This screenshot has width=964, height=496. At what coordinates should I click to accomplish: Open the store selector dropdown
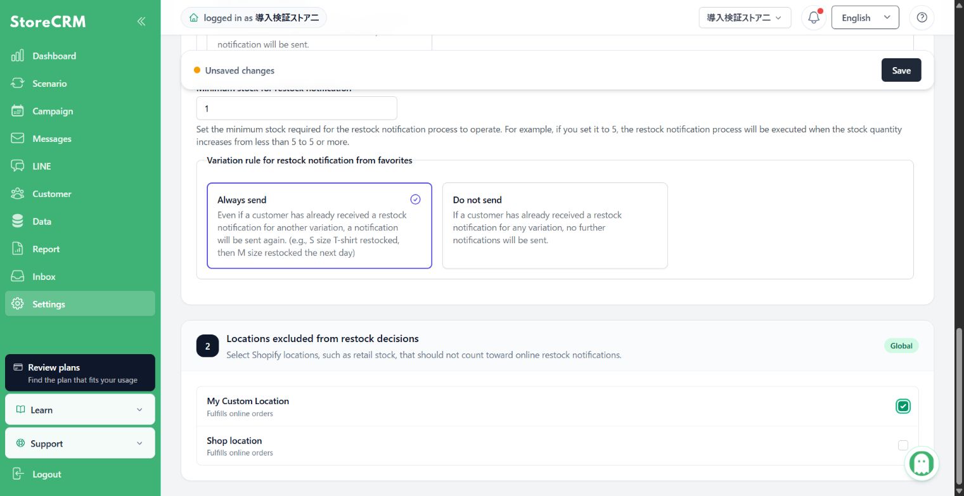click(745, 18)
